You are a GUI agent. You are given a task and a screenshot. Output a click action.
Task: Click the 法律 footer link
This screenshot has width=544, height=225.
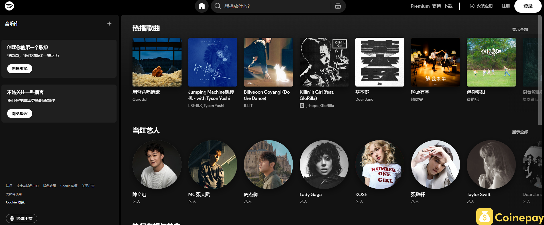[9, 186]
